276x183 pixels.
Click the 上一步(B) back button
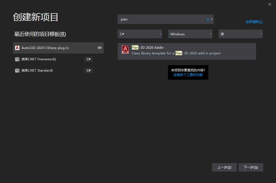coord(225,167)
